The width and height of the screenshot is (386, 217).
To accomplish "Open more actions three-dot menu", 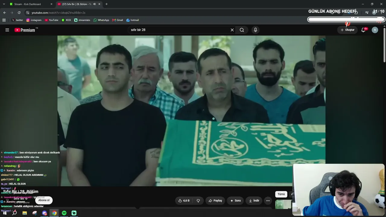I will (268, 200).
